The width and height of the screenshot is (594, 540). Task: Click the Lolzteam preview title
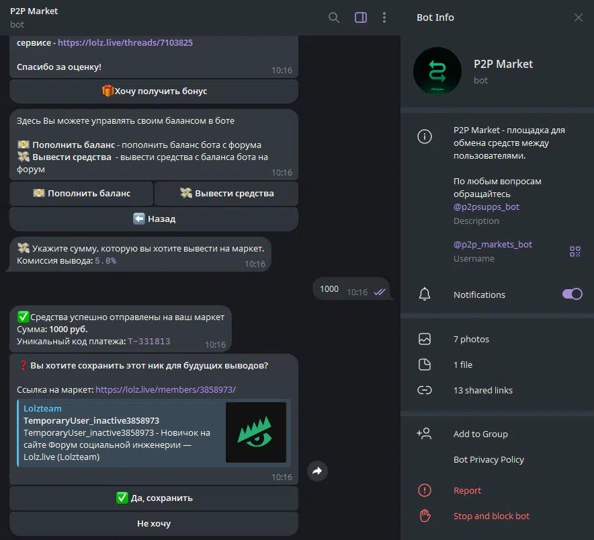(42, 408)
